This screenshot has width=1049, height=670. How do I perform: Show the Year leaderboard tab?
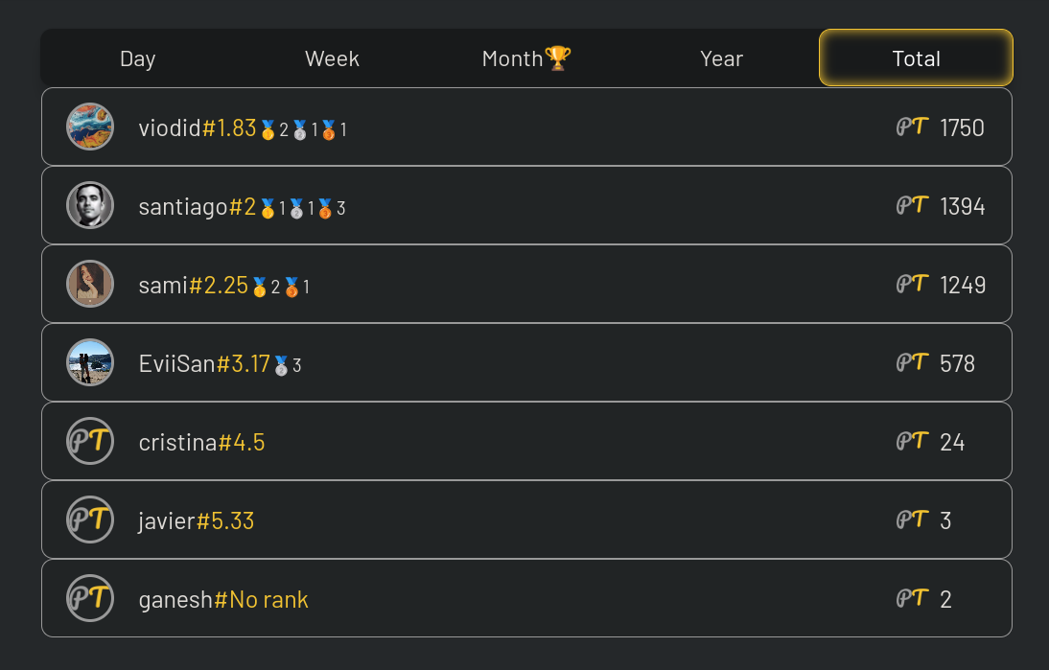point(721,58)
